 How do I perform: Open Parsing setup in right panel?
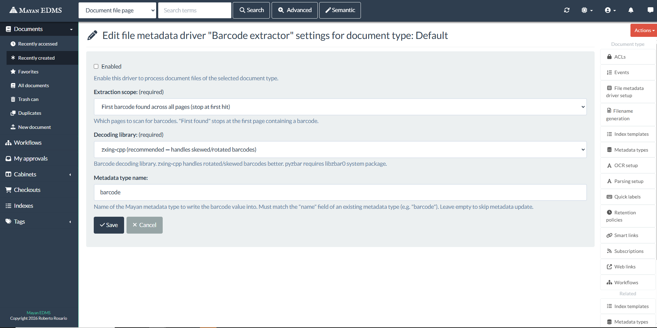(628, 181)
